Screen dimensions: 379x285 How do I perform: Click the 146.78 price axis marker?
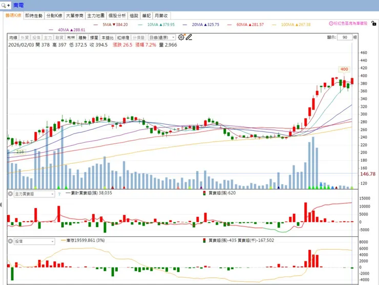click(x=368, y=174)
